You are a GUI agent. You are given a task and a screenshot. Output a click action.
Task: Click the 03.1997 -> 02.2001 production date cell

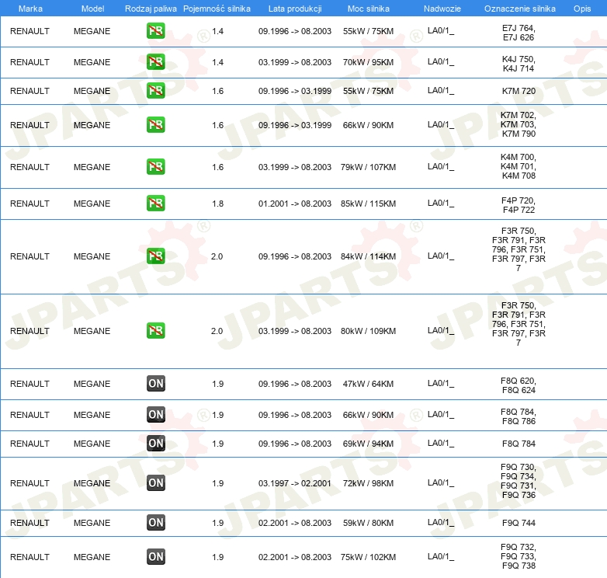(x=294, y=483)
